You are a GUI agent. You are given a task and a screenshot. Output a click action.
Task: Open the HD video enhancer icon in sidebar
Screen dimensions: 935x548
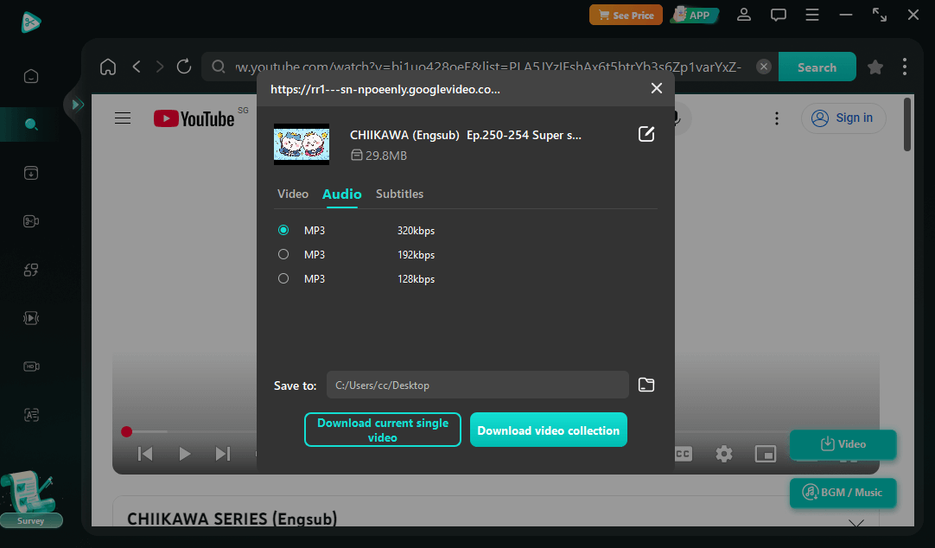click(31, 366)
